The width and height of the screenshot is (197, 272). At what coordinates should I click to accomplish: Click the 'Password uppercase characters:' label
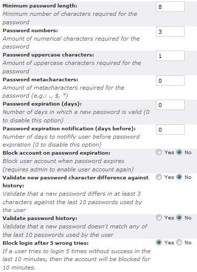coord(49,55)
